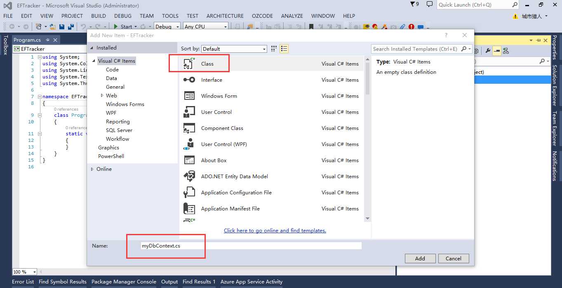Click the Quick Launch magnifier icon
This screenshot has height=288, width=562.
[x=515, y=5]
